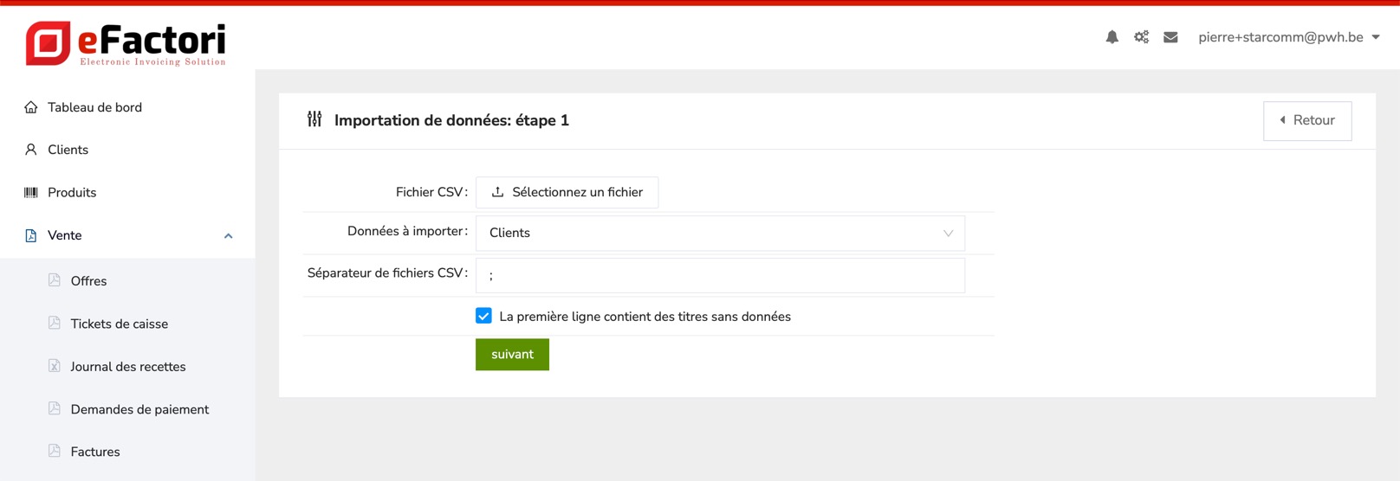
Task: Open settings via the gears icon
Action: coord(1141,37)
